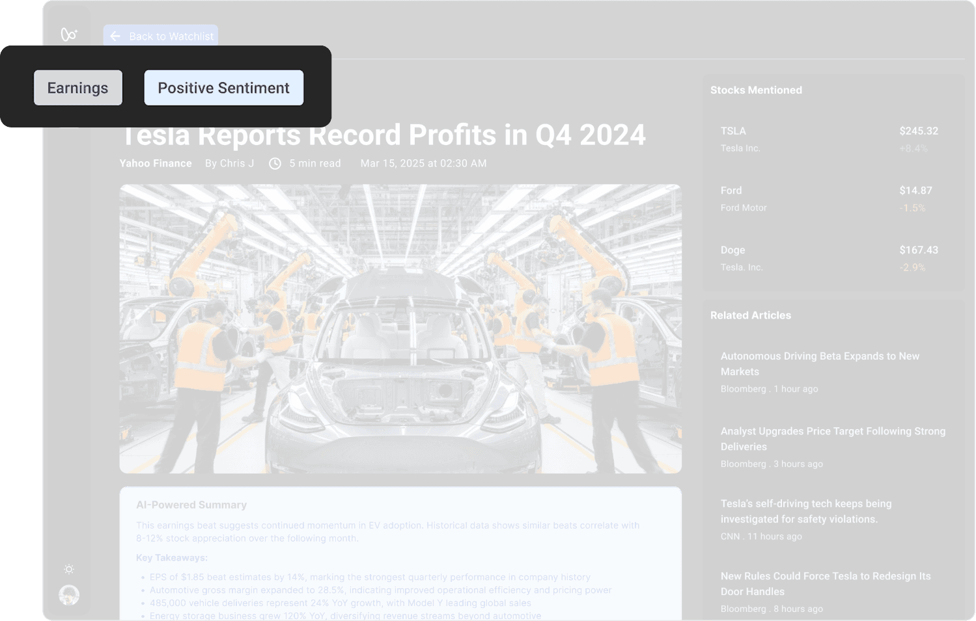The width and height of the screenshot is (976, 621).
Task: Click the $14.87 Ford price
Action: click(915, 191)
